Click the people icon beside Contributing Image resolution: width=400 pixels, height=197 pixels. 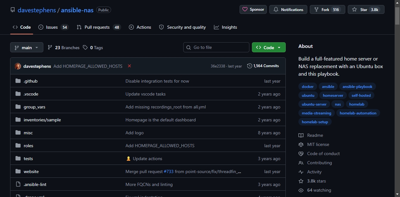(x=301, y=163)
